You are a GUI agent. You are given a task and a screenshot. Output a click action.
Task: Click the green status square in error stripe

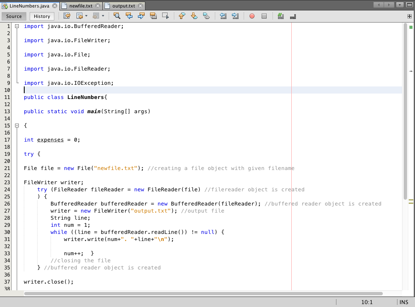pyautogui.click(x=411, y=27)
